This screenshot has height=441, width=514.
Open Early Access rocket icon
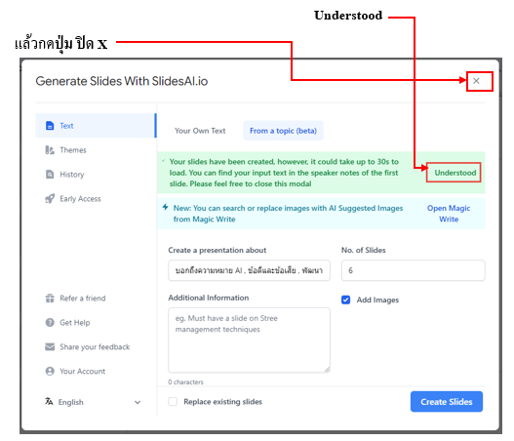pyautogui.click(x=50, y=199)
